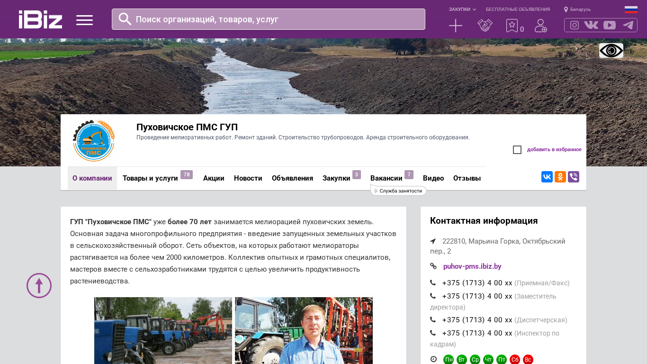The image size is (647, 364).
Task: Click the green Чт day circle
Action: click(x=488, y=360)
